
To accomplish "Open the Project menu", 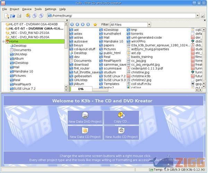I will tap(14, 9).
